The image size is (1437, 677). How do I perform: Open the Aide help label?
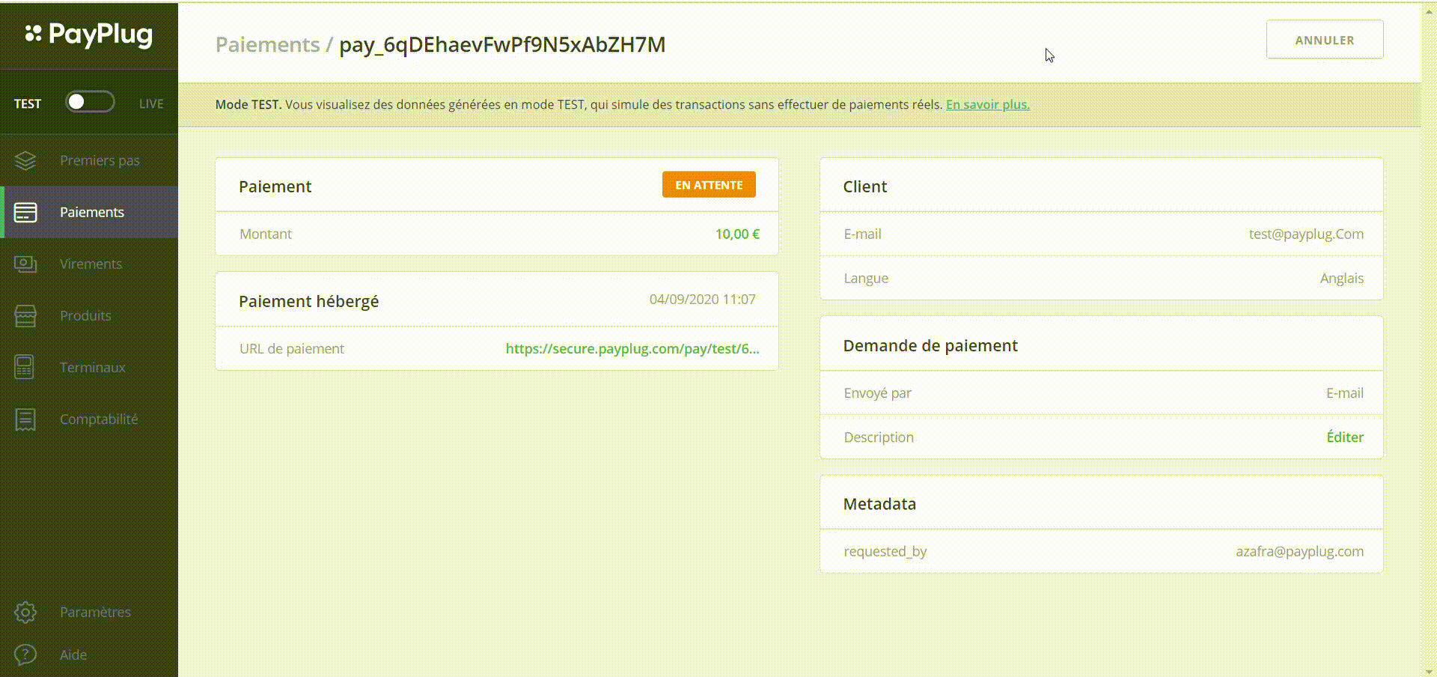pos(73,655)
